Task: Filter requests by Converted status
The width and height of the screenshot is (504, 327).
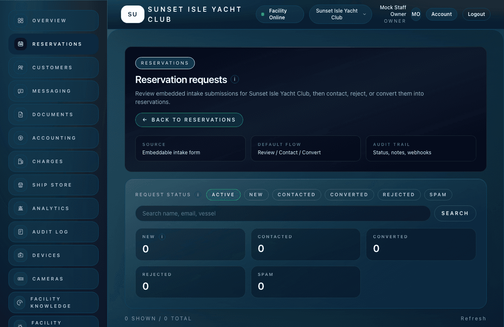Action: tap(349, 195)
